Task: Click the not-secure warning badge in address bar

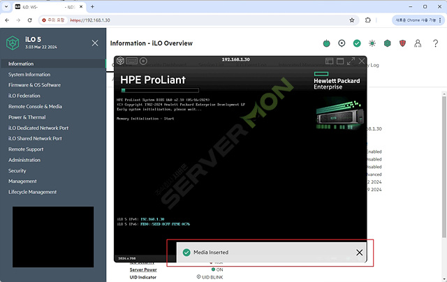Action: click(x=53, y=20)
